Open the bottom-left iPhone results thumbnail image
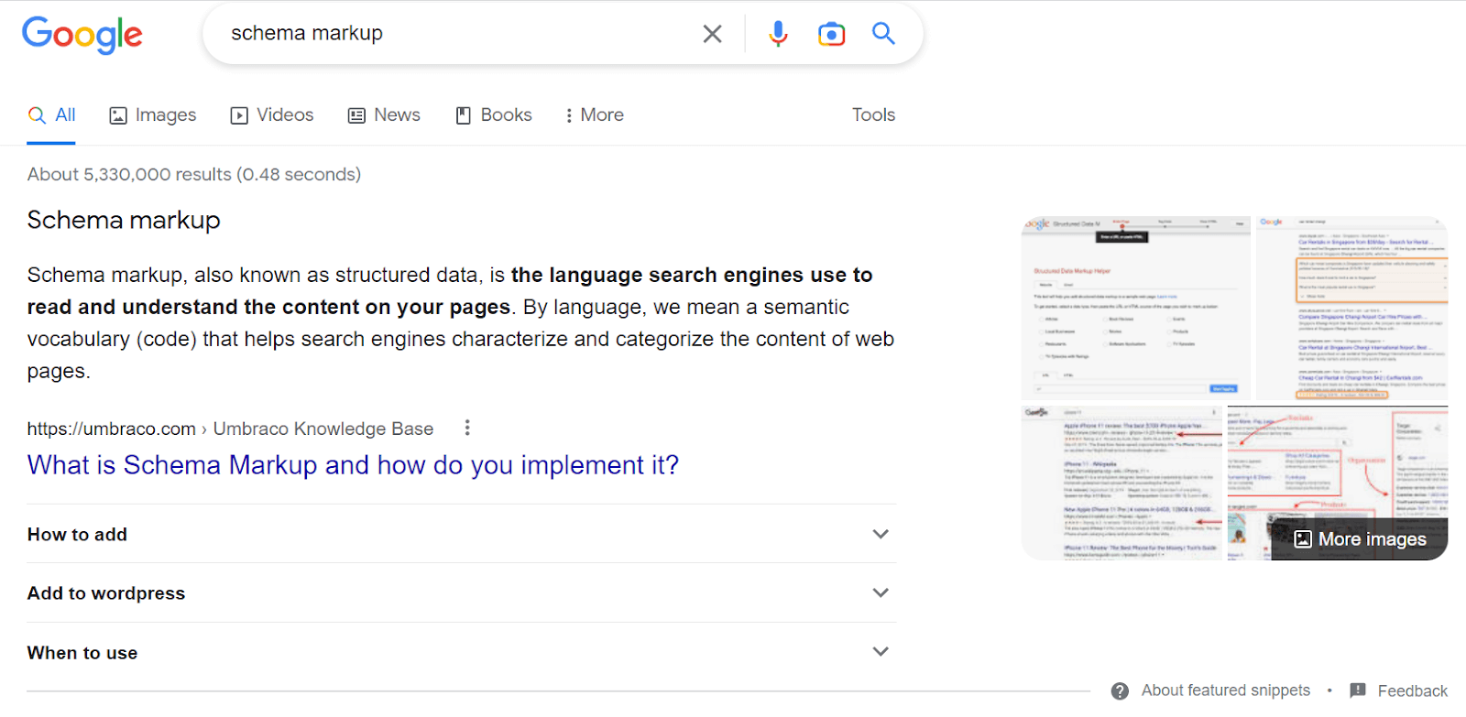This screenshot has width=1466, height=717. point(1122,483)
